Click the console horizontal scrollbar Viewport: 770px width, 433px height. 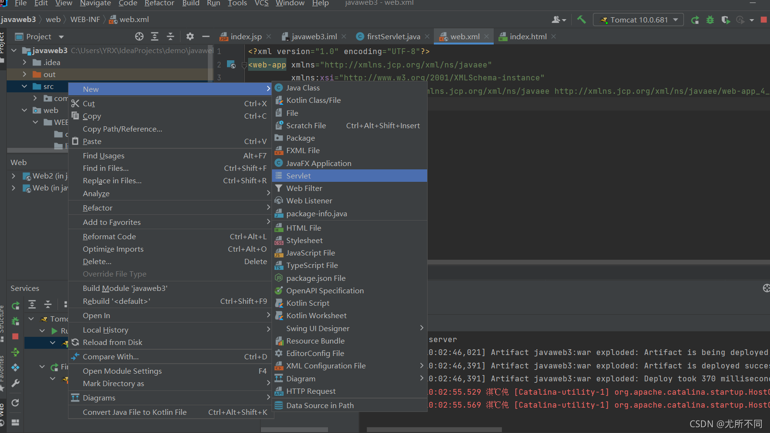tap(434, 429)
